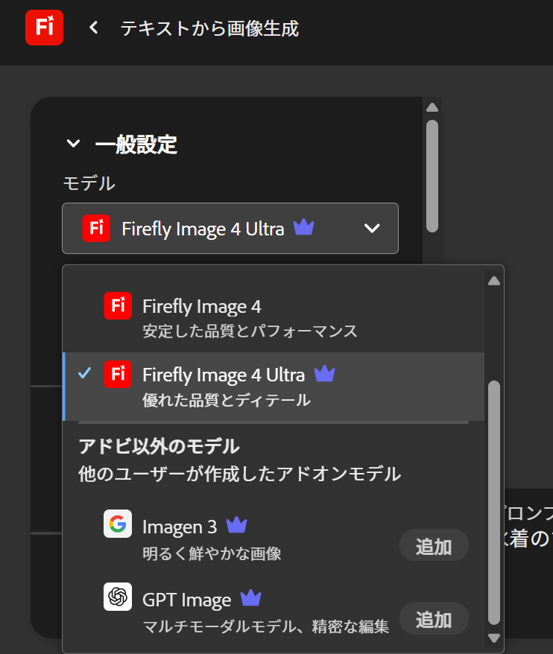Screen dimensions: 553x654
Task: Click the OpenAI logo icon for GPT Image
Action: pyautogui.click(x=118, y=597)
